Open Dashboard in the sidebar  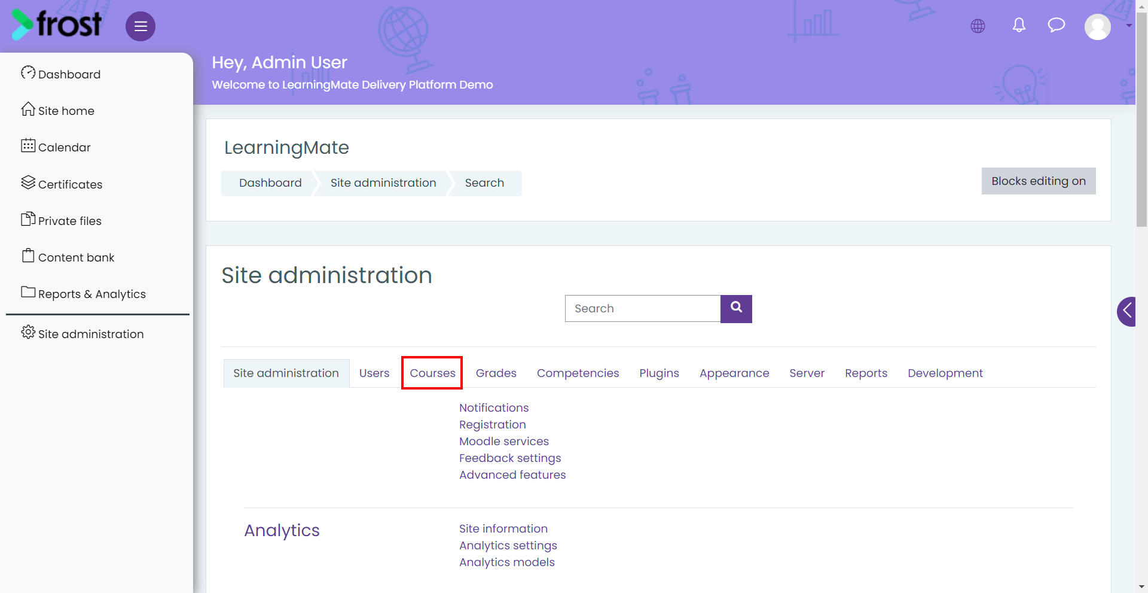pos(60,74)
